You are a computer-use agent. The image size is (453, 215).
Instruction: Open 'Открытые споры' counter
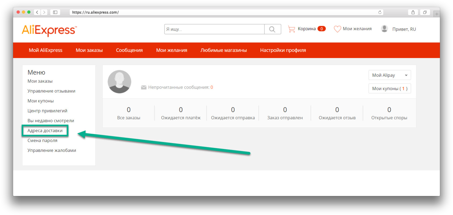pyautogui.click(x=389, y=113)
